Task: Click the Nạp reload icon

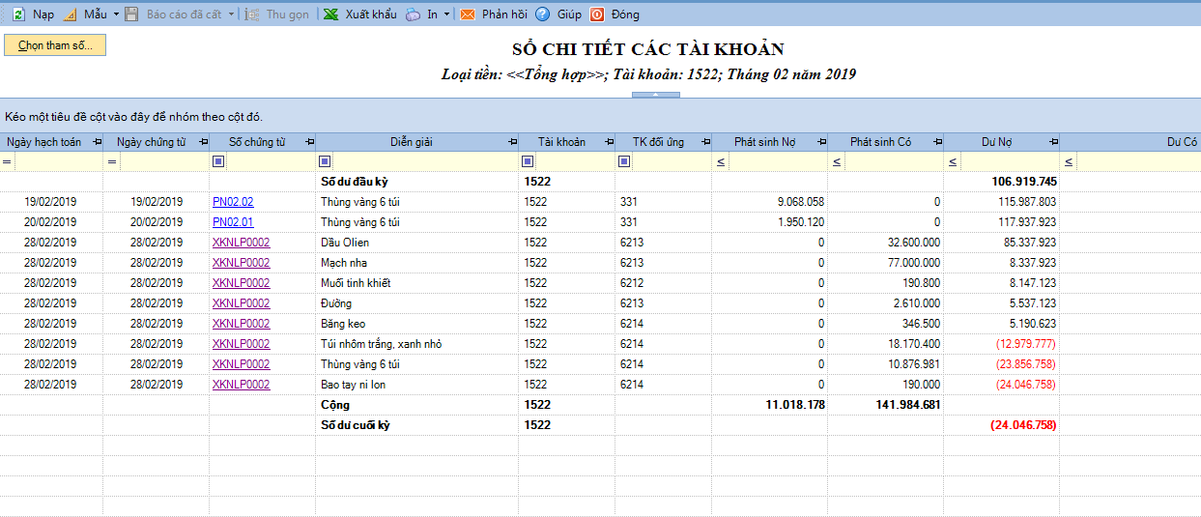Action: (18, 14)
